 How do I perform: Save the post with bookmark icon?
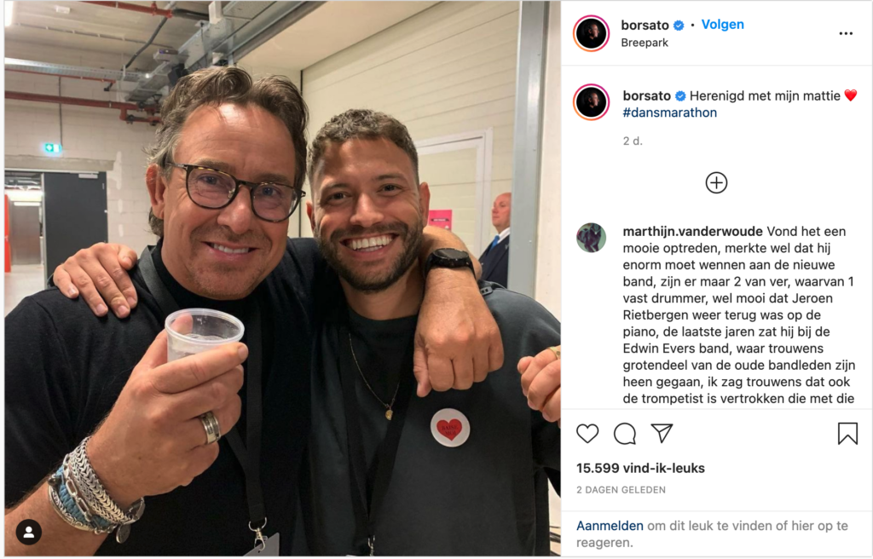[847, 434]
